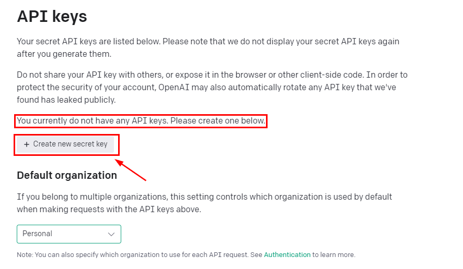Click the "when making requests with the API keys" line
463x269 pixels.
pyautogui.click(x=109, y=210)
